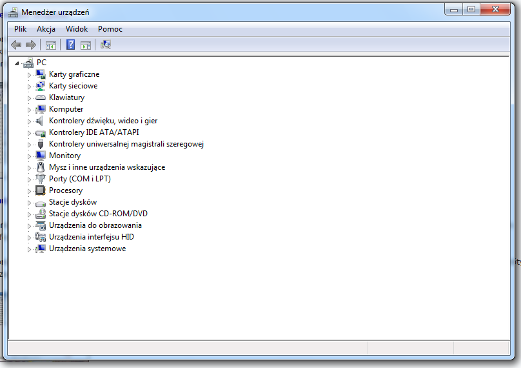Open the Pomoc menu
The image size is (521, 368).
[110, 29]
